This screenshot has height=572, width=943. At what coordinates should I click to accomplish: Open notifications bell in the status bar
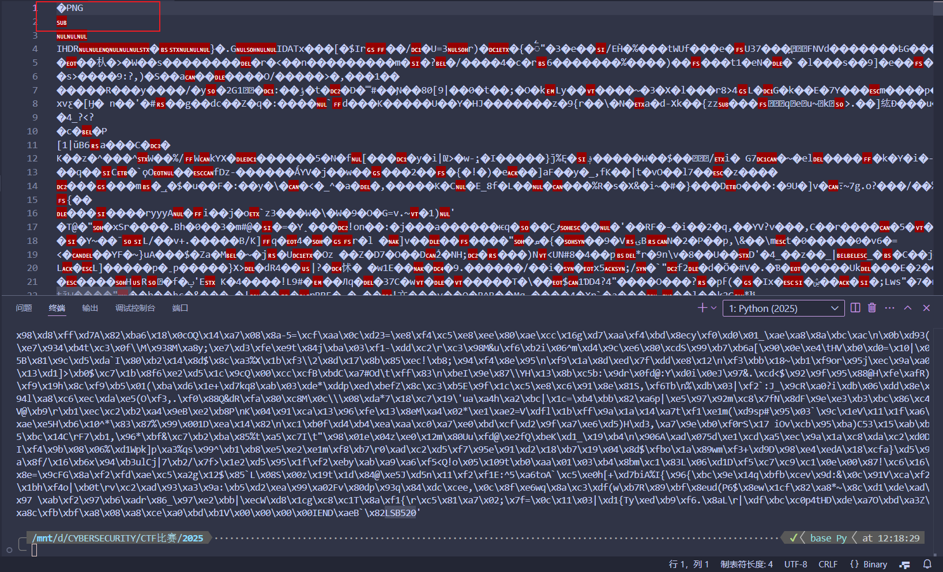click(x=927, y=564)
